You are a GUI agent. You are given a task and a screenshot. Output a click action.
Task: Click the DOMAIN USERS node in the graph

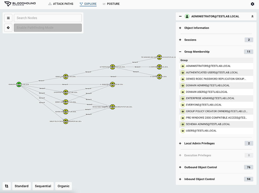click(x=66, y=76)
